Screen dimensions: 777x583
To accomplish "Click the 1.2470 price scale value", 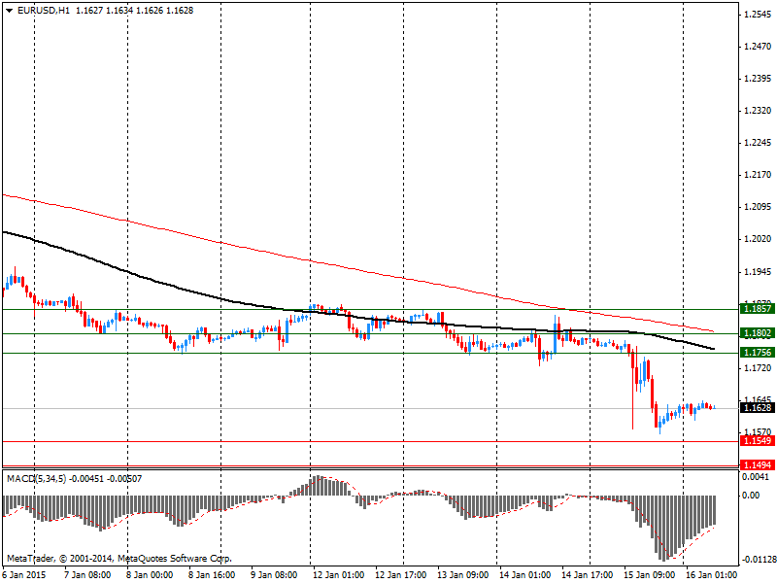I will [x=758, y=47].
